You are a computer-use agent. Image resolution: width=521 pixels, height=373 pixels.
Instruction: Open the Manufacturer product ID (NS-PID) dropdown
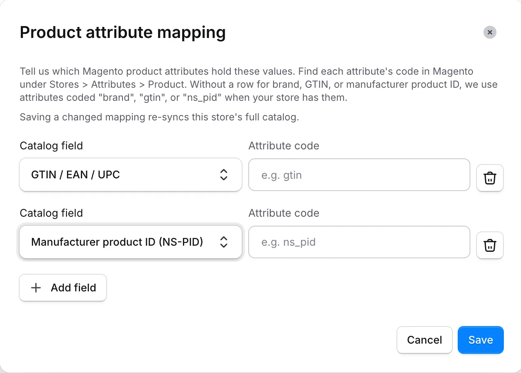131,242
